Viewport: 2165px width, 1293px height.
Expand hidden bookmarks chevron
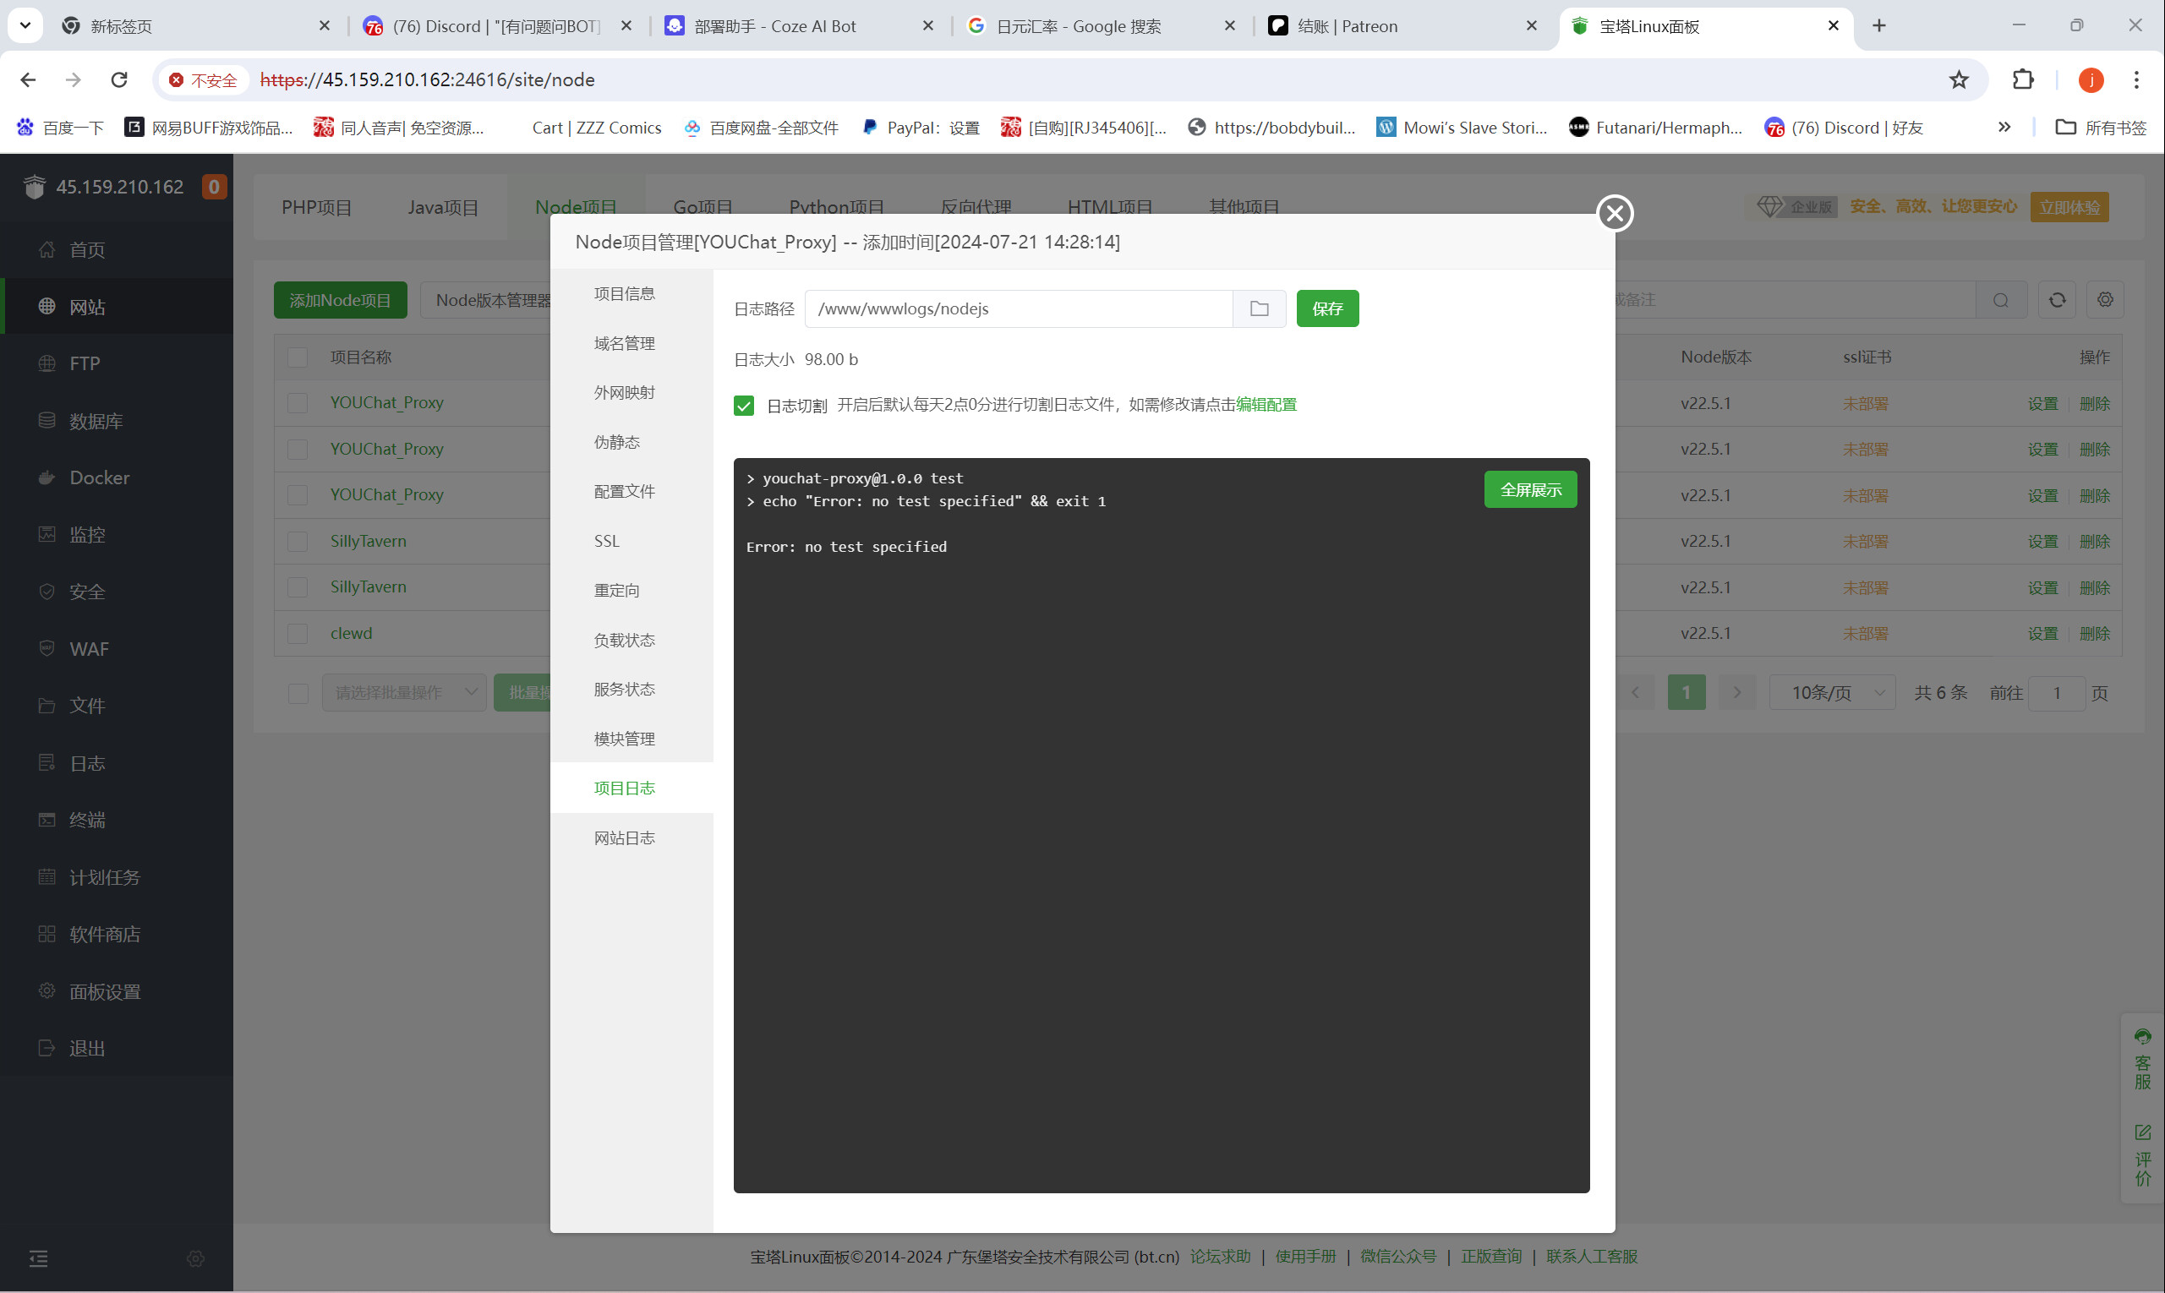pyautogui.click(x=2004, y=128)
